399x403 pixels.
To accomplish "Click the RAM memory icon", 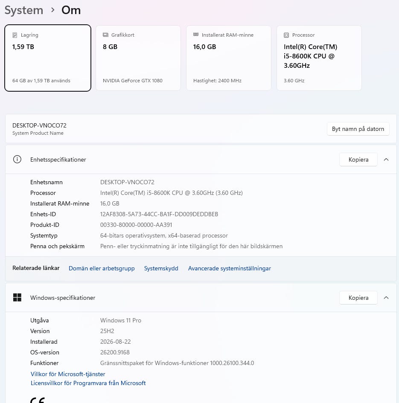I will pos(196,35).
